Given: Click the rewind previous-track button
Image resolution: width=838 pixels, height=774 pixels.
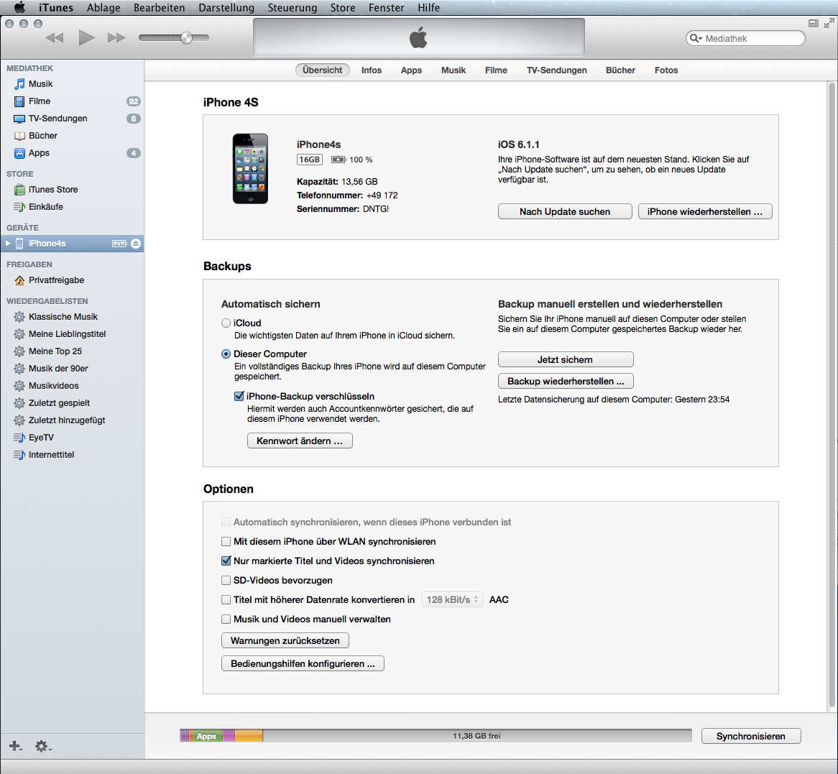Looking at the screenshot, I should (55, 38).
